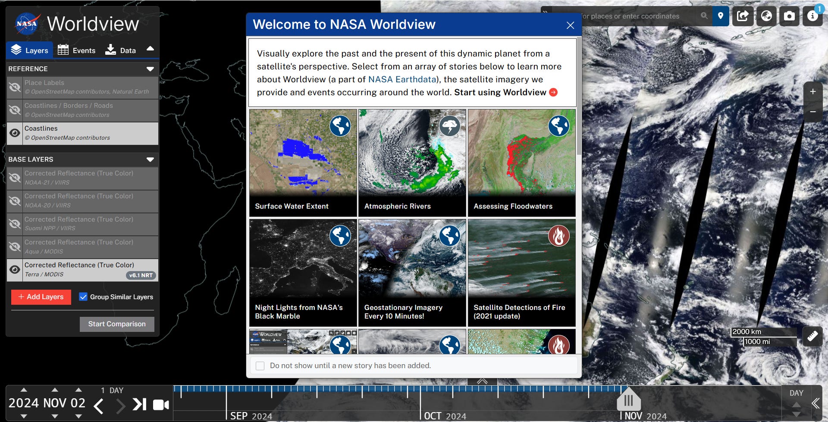Decrease the year with down arrow
828x422 pixels.
(24, 416)
